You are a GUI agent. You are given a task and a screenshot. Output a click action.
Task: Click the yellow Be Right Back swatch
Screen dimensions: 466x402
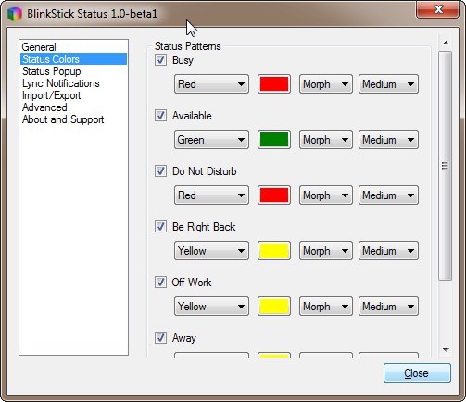pyautogui.click(x=274, y=251)
